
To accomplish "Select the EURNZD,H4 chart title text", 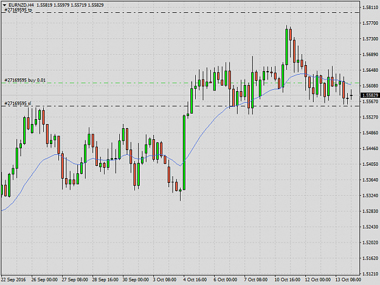I will click(21, 5).
